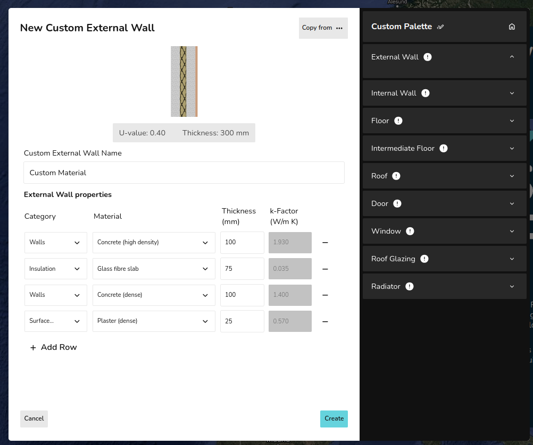
Task: Delete the Plaster (dense) layer row
Action: click(x=325, y=322)
